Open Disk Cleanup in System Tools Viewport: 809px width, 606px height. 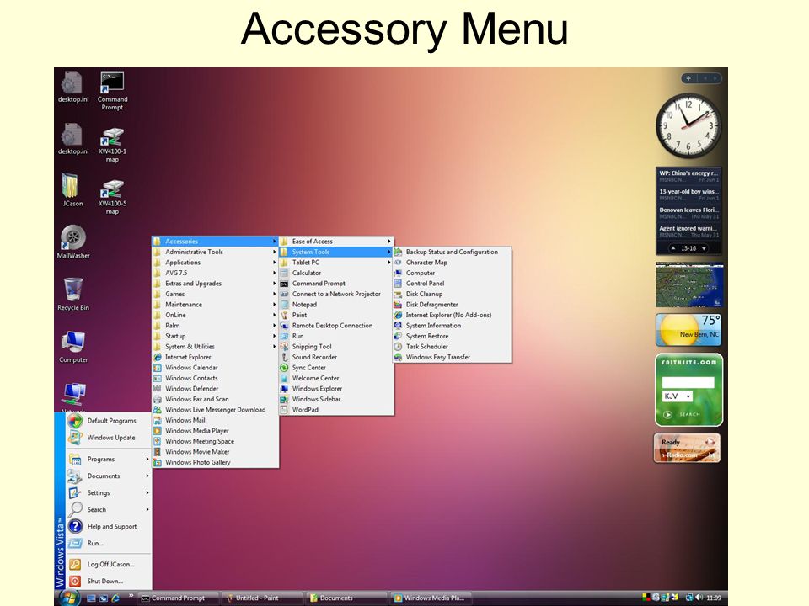(452, 294)
